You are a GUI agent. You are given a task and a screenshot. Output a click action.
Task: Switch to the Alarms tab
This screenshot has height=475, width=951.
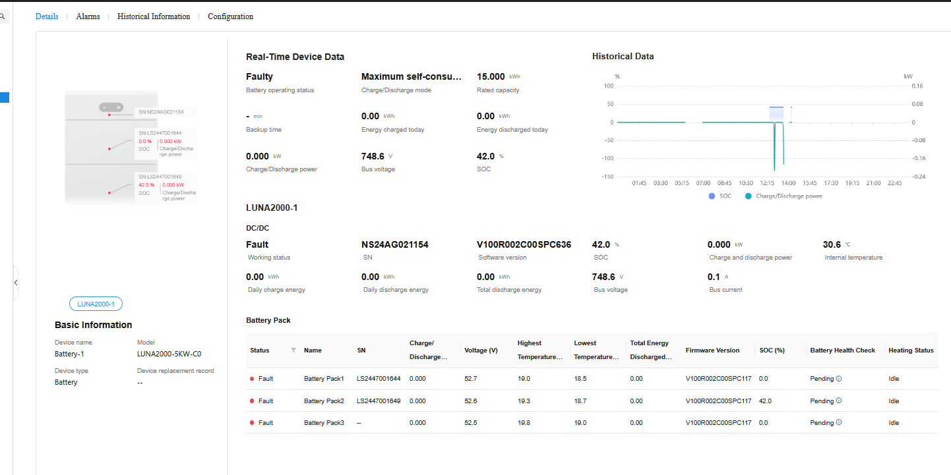(88, 16)
